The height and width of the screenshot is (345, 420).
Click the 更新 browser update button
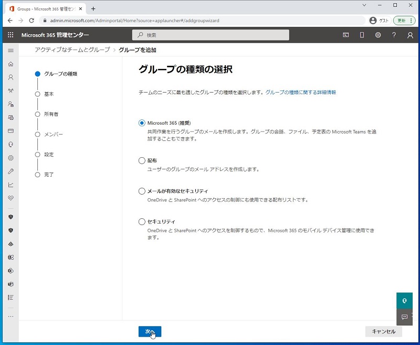click(404, 21)
